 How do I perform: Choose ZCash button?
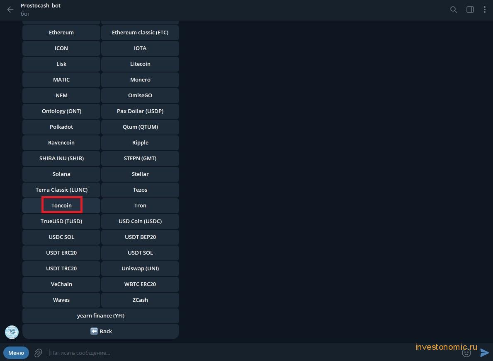[x=140, y=300]
